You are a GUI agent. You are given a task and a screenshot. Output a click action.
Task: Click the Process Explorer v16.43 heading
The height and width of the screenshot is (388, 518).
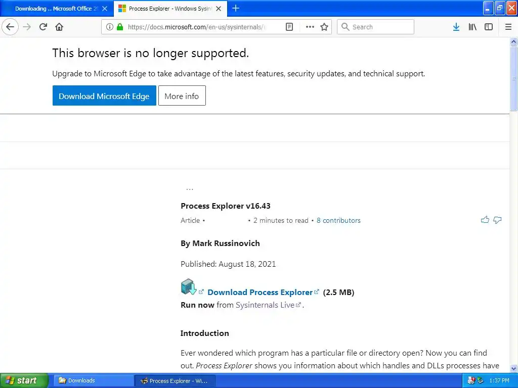coord(225,206)
